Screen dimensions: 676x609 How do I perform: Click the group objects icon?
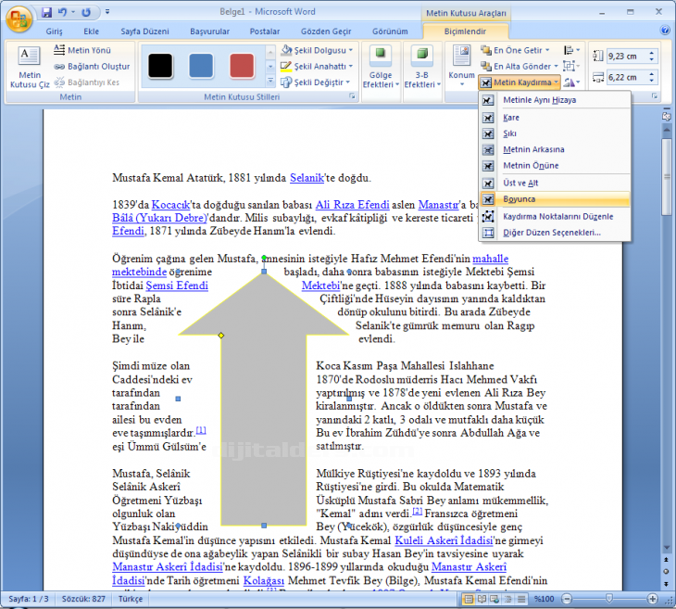coord(570,67)
